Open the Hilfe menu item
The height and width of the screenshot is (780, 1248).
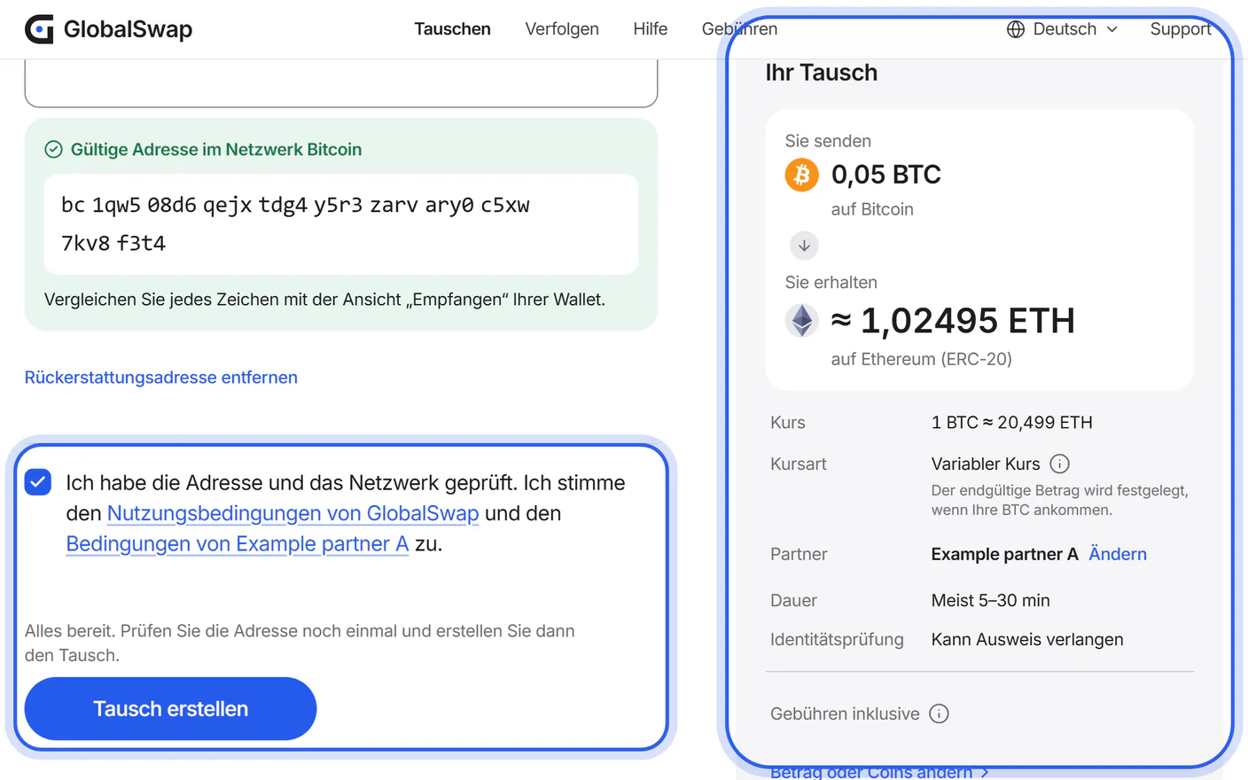coord(650,29)
